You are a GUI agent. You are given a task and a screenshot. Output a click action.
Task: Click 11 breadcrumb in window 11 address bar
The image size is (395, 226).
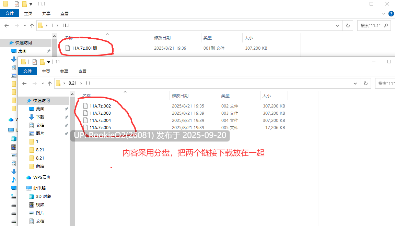(x=88, y=83)
